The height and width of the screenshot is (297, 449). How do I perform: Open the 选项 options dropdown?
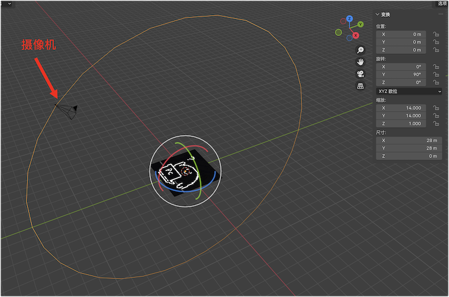(441, 3)
